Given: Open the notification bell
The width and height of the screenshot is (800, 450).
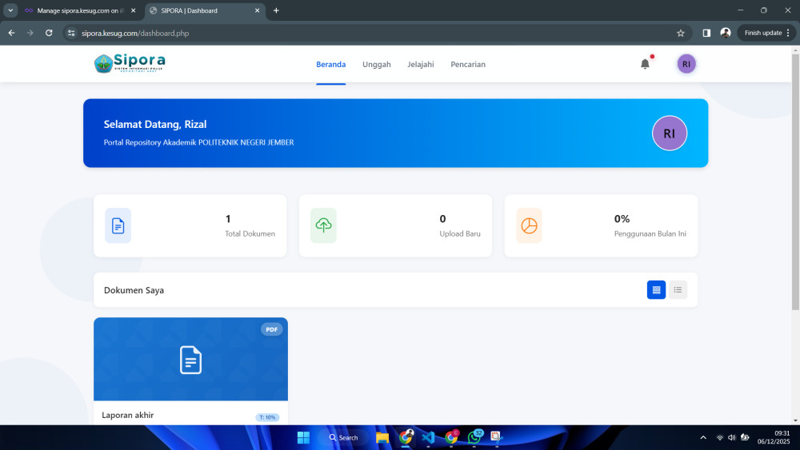Looking at the screenshot, I should click(x=645, y=64).
